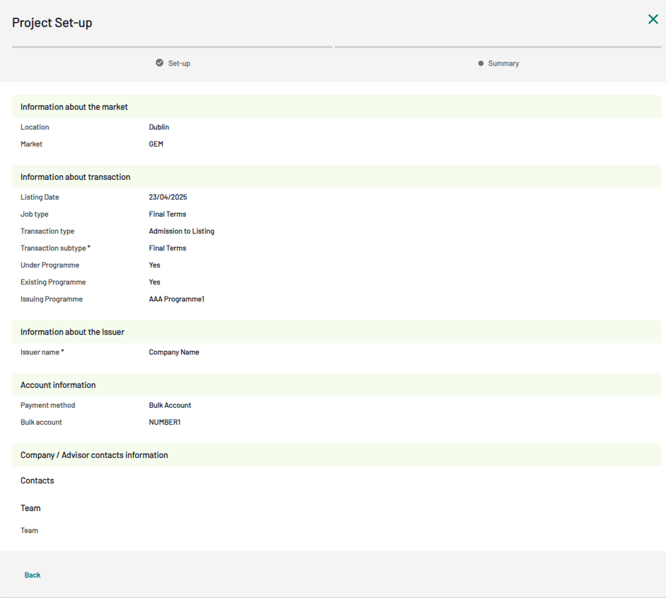Viewport: 666px width, 598px height.
Task: Click the 'Information about the Issuer' header
Action: pos(72,332)
